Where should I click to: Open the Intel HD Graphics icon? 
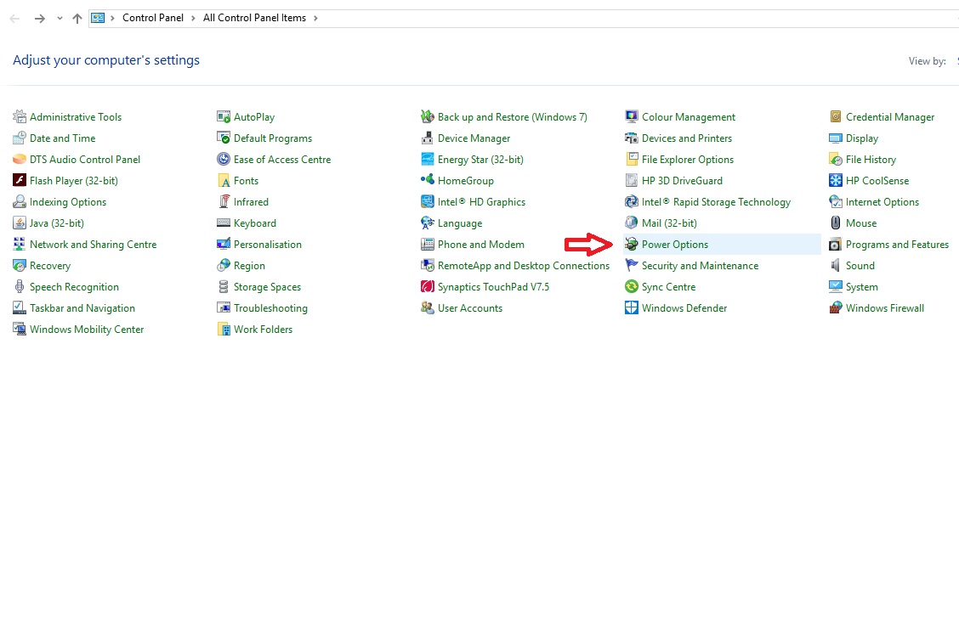click(x=428, y=201)
